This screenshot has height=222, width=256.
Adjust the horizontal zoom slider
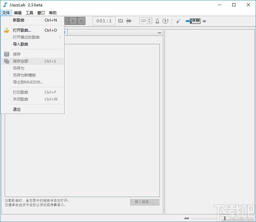(x=204, y=219)
